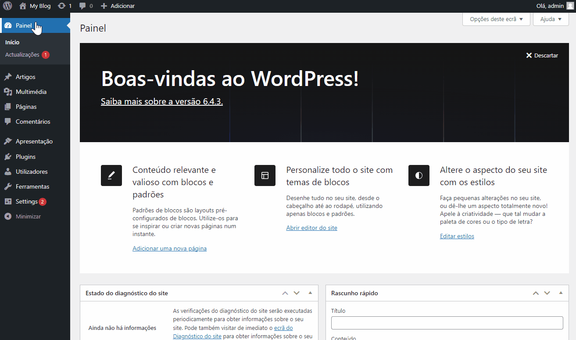Screen dimensions: 576x340
Task: Open My Blog home icon
Action: tap(23, 6)
